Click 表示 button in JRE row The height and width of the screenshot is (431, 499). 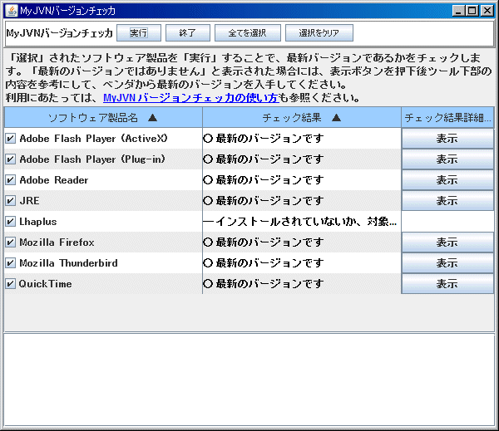point(447,201)
